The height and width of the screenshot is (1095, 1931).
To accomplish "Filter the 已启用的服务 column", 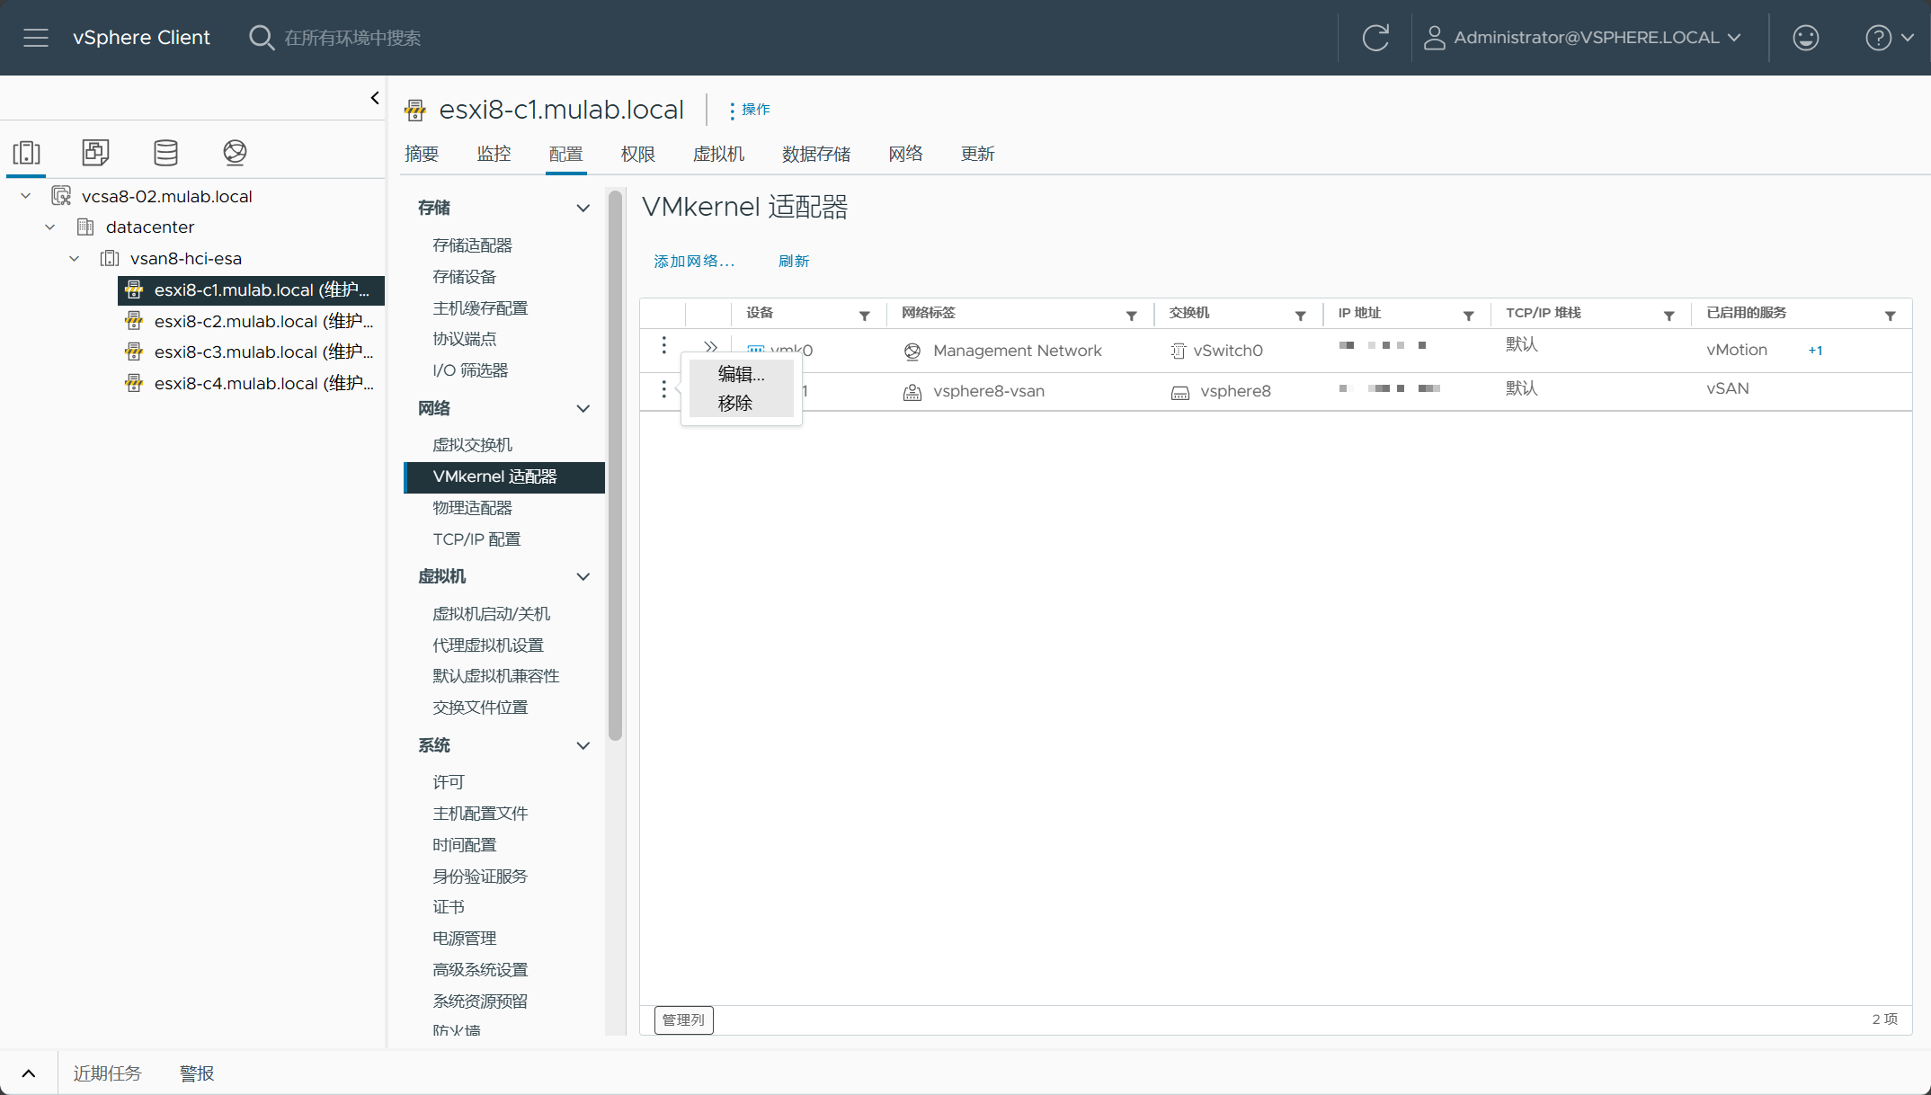I will [x=1890, y=316].
